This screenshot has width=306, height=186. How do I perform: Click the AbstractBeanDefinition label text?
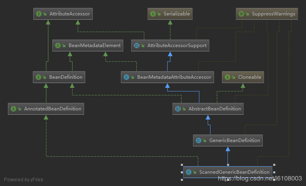(215, 109)
